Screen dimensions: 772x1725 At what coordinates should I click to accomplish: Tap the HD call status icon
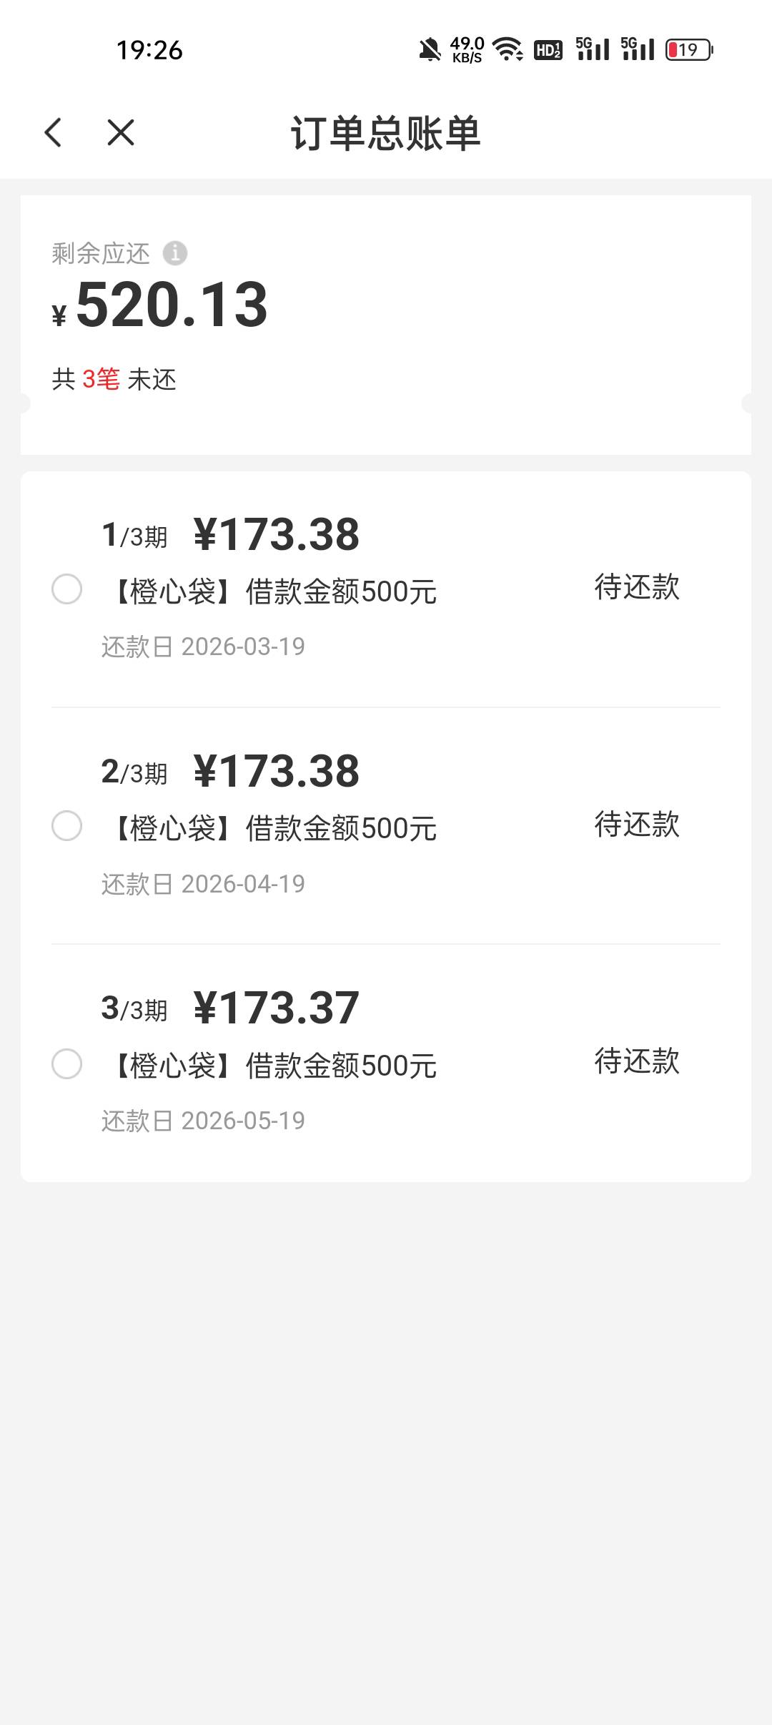548,50
